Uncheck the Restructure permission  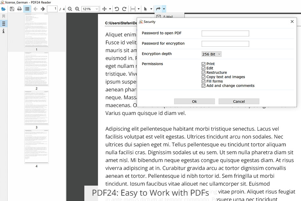coord(203,73)
